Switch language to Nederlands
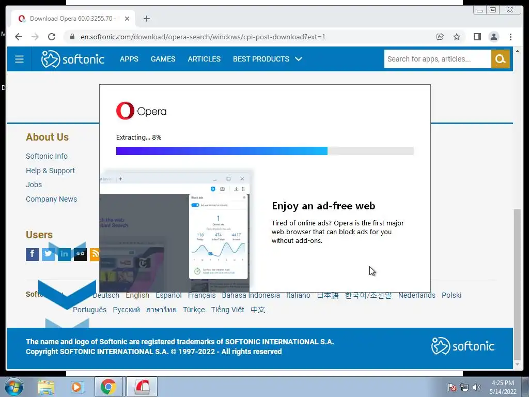Viewport: 529px width, 397px height. pyautogui.click(x=417, y=295)
